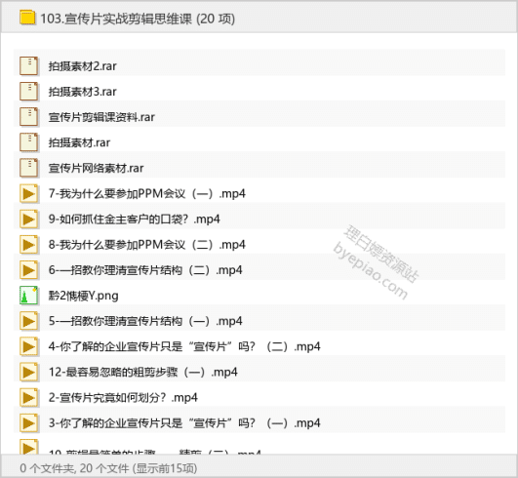This screenshot has height=478, width=518.
Task: Click the video icon for 6-一招教你理清宣传片结构（二）
Action: [x=28, y=270]
